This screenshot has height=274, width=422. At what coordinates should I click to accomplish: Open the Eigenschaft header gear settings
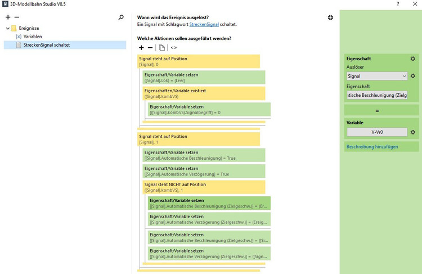click(413, 59)
